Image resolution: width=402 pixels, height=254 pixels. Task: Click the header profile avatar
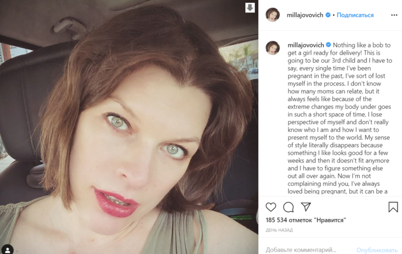[x=272, y=15]
